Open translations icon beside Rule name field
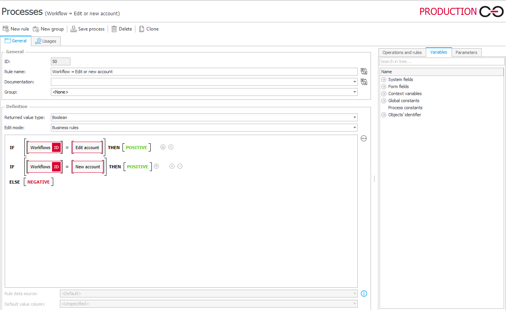Image resolution: width=506 pixels, height=310 pixels. click(x=364, y=71)
